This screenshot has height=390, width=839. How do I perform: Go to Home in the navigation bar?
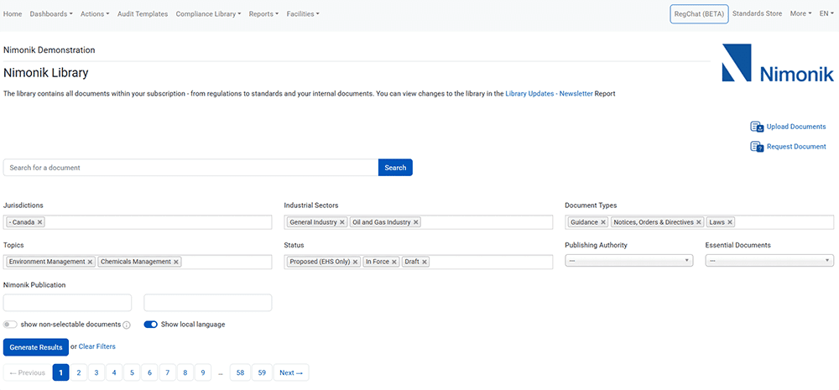13,14
